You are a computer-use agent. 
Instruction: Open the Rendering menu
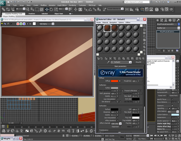[x=73, y=5]
